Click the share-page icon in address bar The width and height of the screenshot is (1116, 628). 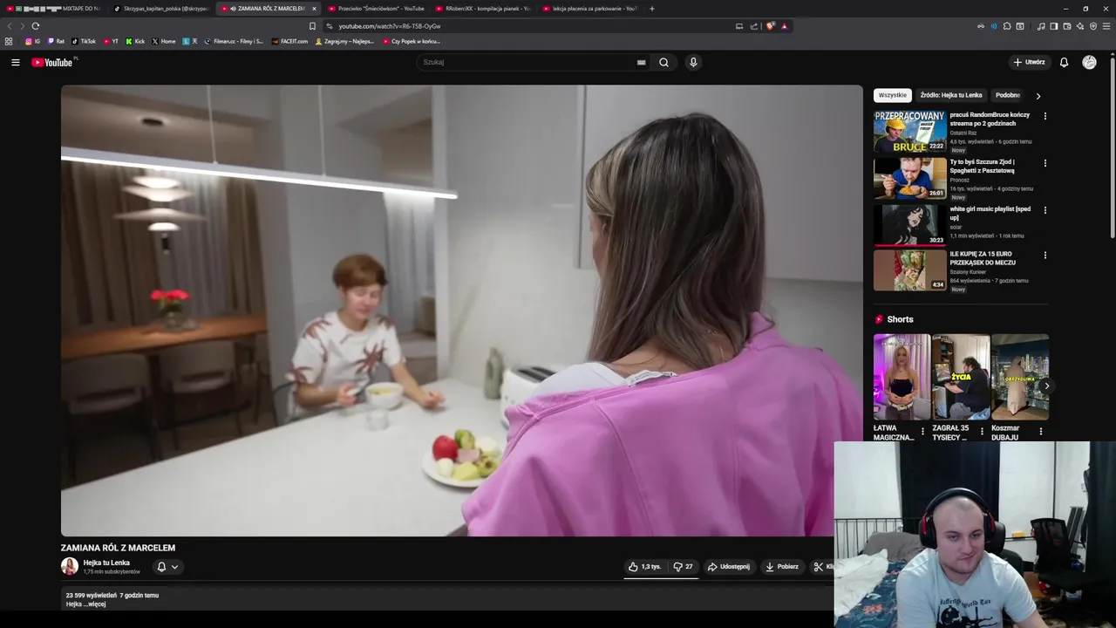(x=754, y=26)
